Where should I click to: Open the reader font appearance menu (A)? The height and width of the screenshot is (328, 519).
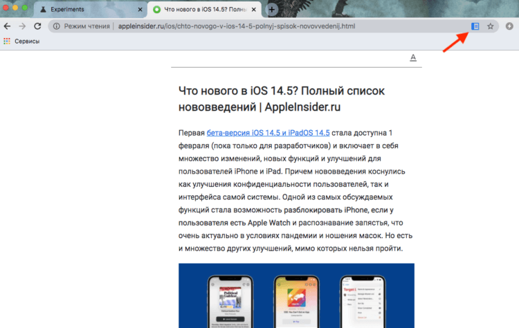coord(413,57)
